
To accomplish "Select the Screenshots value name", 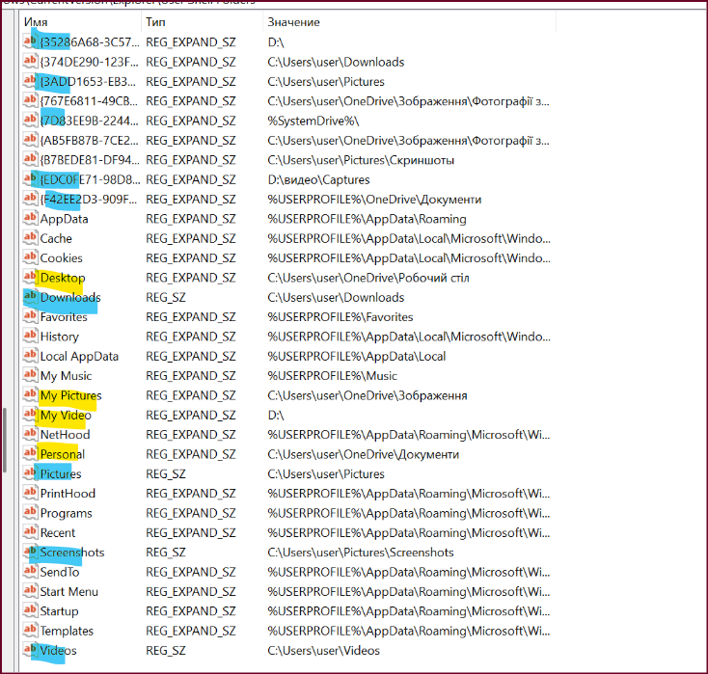I will pos(72,553).
